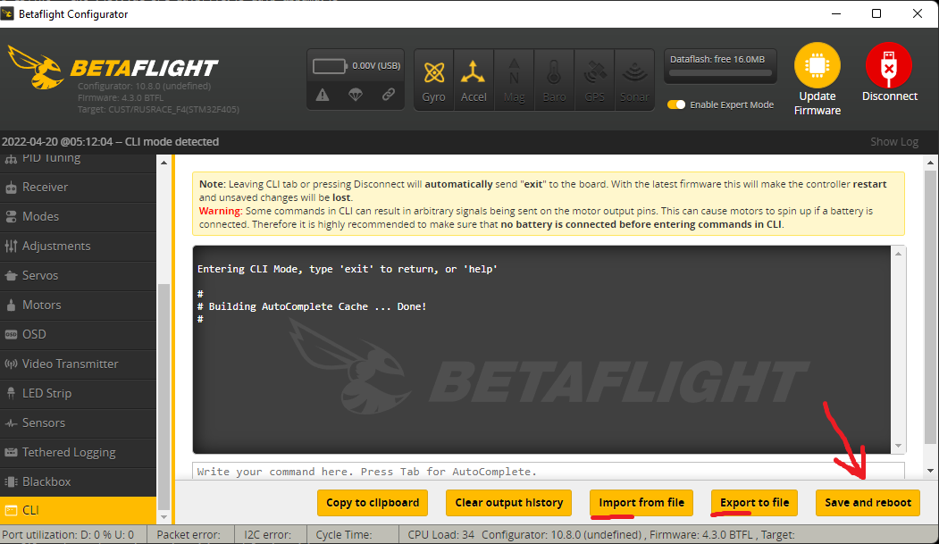
Task: Maximize the Betaflight Configurator window
Action: click(876, 13)
